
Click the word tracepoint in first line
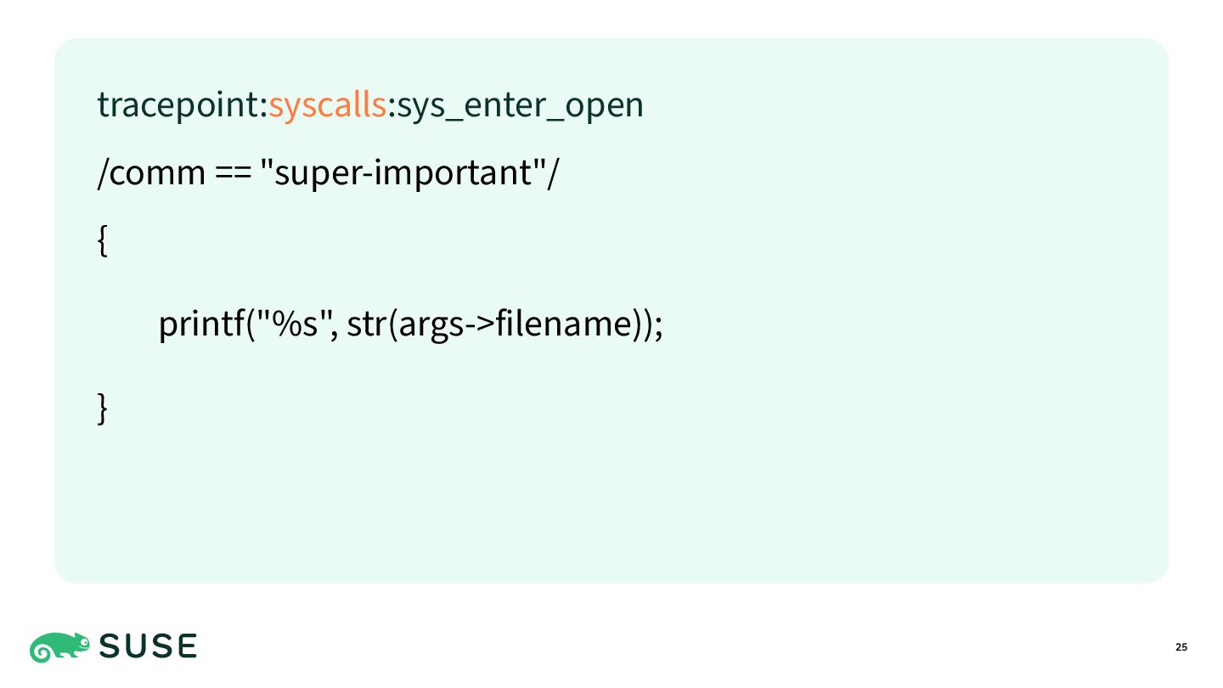179,106
